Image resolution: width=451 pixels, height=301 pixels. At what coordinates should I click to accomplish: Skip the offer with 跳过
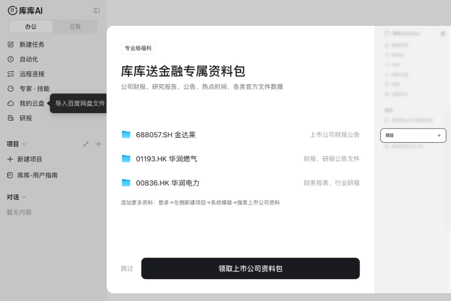[127, 268]
